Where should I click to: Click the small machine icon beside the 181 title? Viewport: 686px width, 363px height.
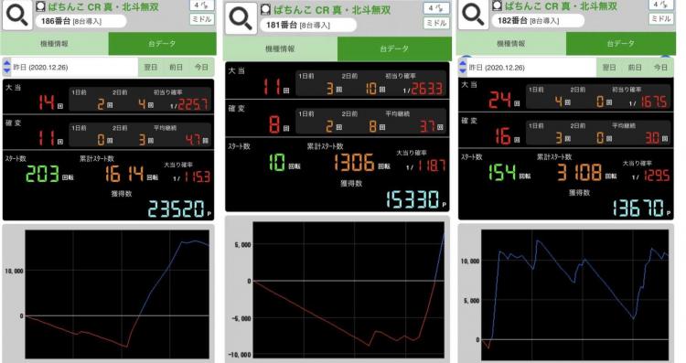tap(265, 10)
